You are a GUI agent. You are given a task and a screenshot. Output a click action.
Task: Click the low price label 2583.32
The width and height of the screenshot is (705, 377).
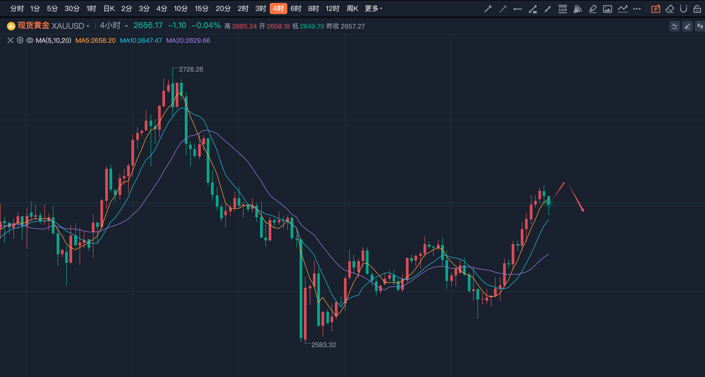point(323,345)
